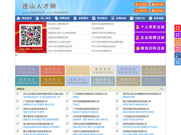The image size is (181, 135).
Task: Click the logo thumbnail beside 葫芦岛市连山区神墨教育培训学校有限公司
Action: point(119,95)
